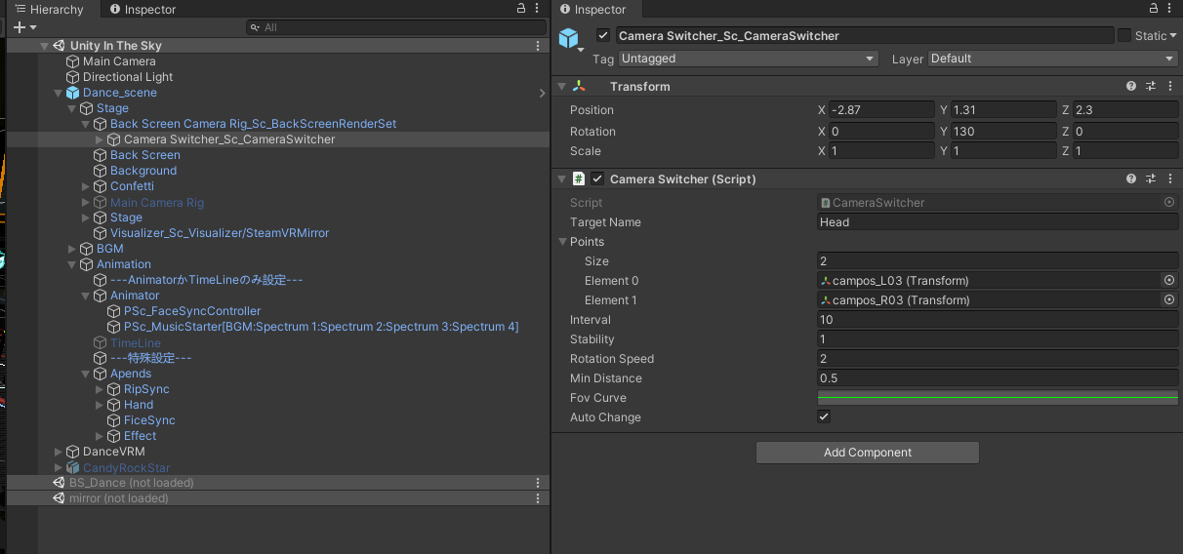Click the Transform component help icon
The width and height of the screenshot is (1183, 554).
tap(1131, 87)
